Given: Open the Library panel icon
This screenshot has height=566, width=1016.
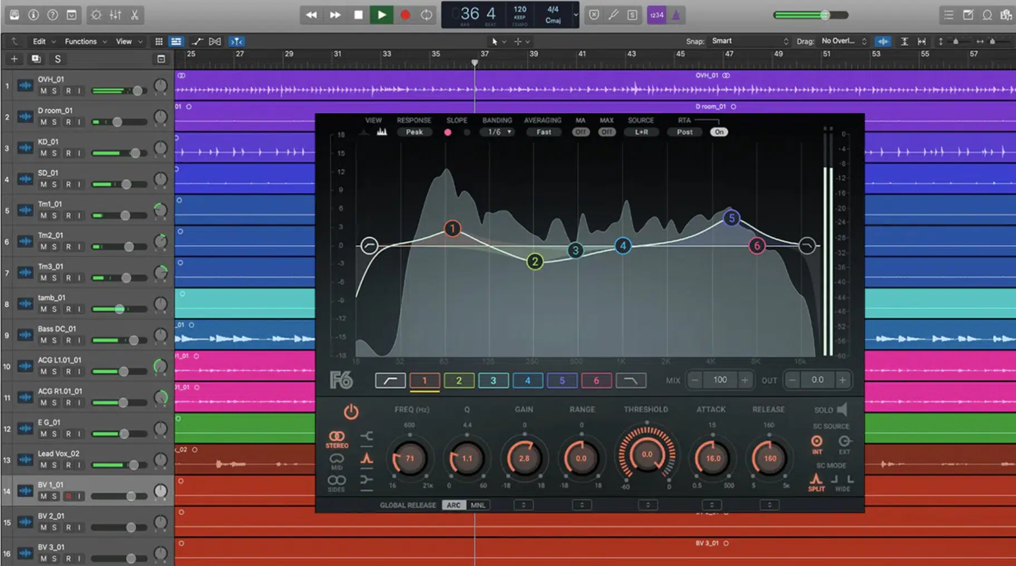Looking at the screenshot, I should [x=14, y=15].
